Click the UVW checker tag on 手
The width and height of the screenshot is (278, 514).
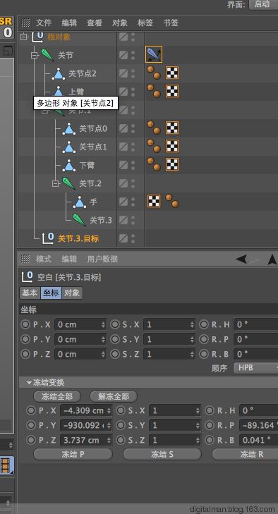click(154, 201)
